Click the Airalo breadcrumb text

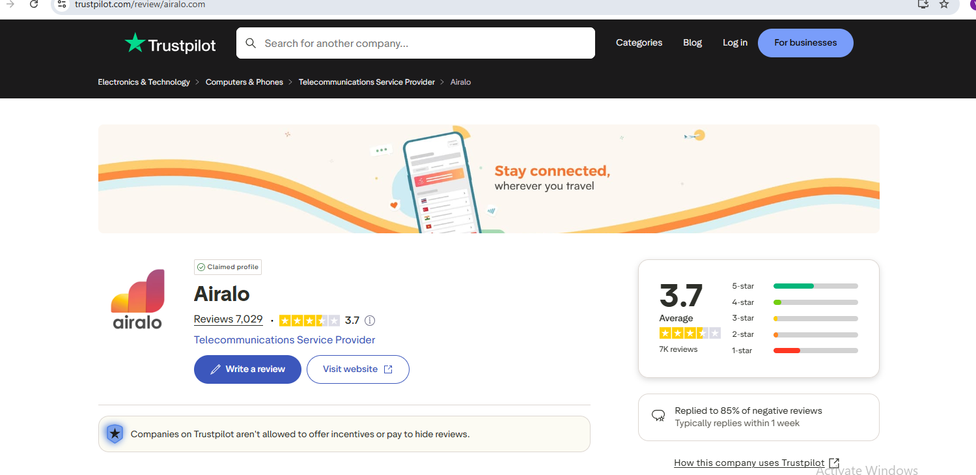[460, 82]
